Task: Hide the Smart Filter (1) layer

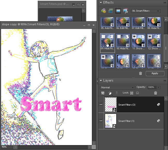Action: (x=101, y=121)
